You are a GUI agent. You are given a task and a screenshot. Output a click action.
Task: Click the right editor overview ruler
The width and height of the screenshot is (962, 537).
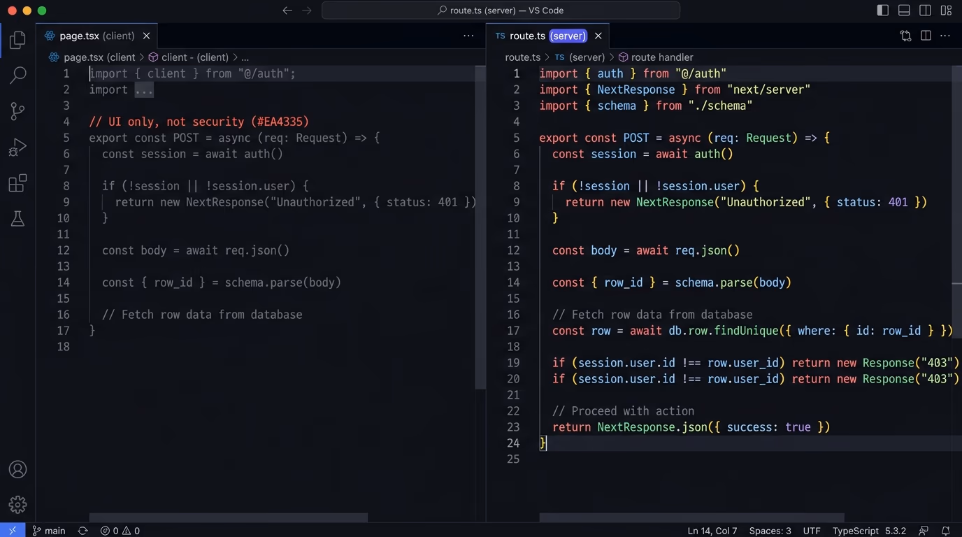pos(957,294)
